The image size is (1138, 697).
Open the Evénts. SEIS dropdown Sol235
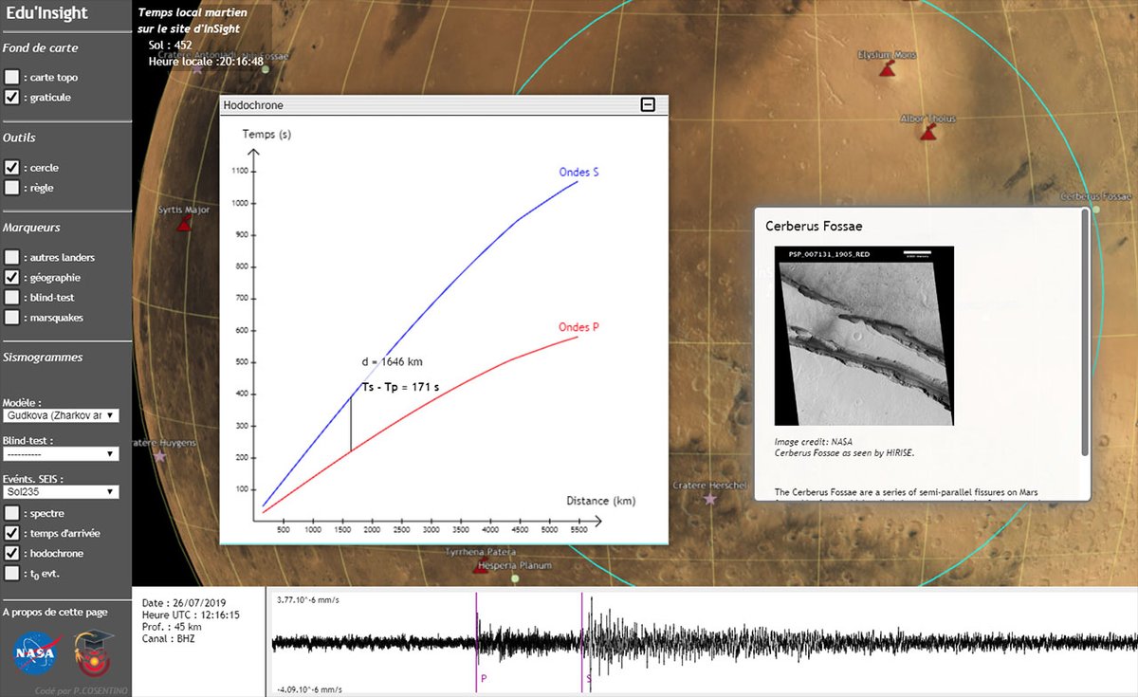pos(61,491)
